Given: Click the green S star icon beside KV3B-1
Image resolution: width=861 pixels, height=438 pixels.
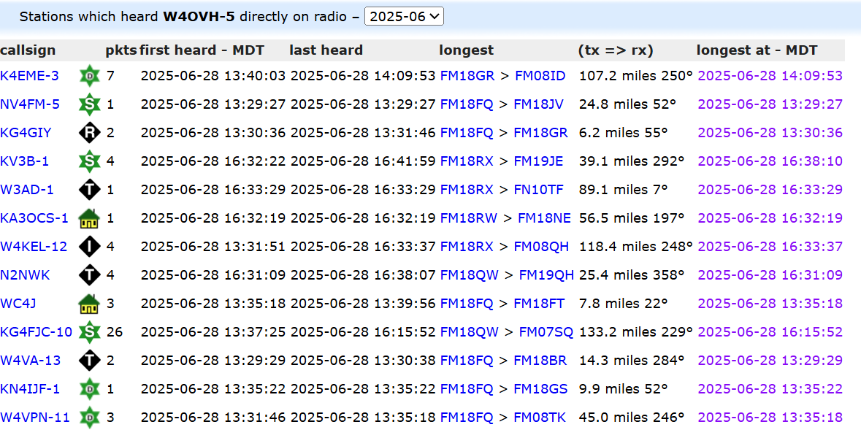Looking at the screenshot, I should click(89, 161).
